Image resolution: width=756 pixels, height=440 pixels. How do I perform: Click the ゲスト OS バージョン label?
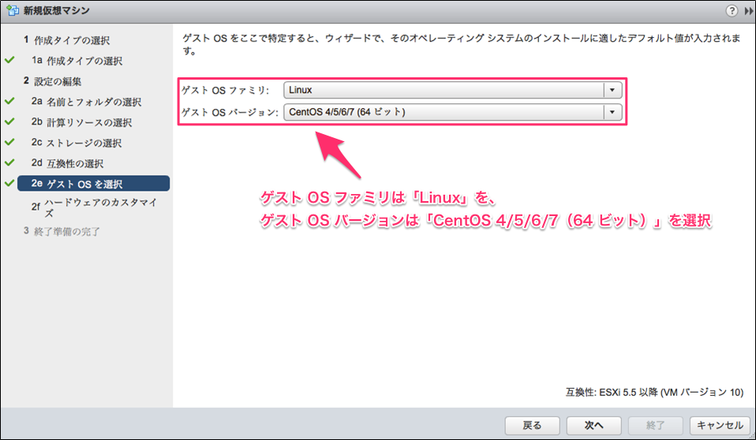click(230, 112)
